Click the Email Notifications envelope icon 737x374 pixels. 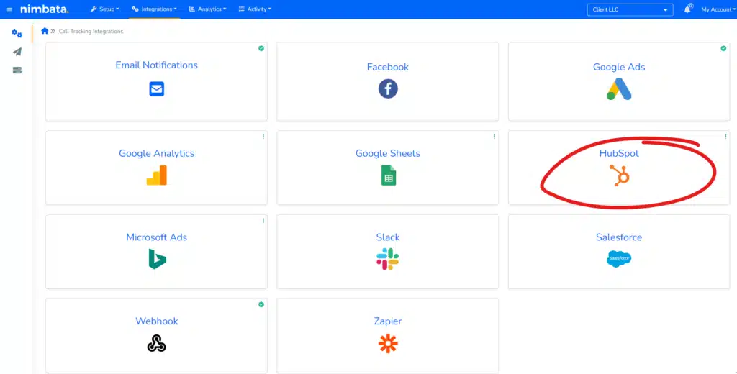156,88
